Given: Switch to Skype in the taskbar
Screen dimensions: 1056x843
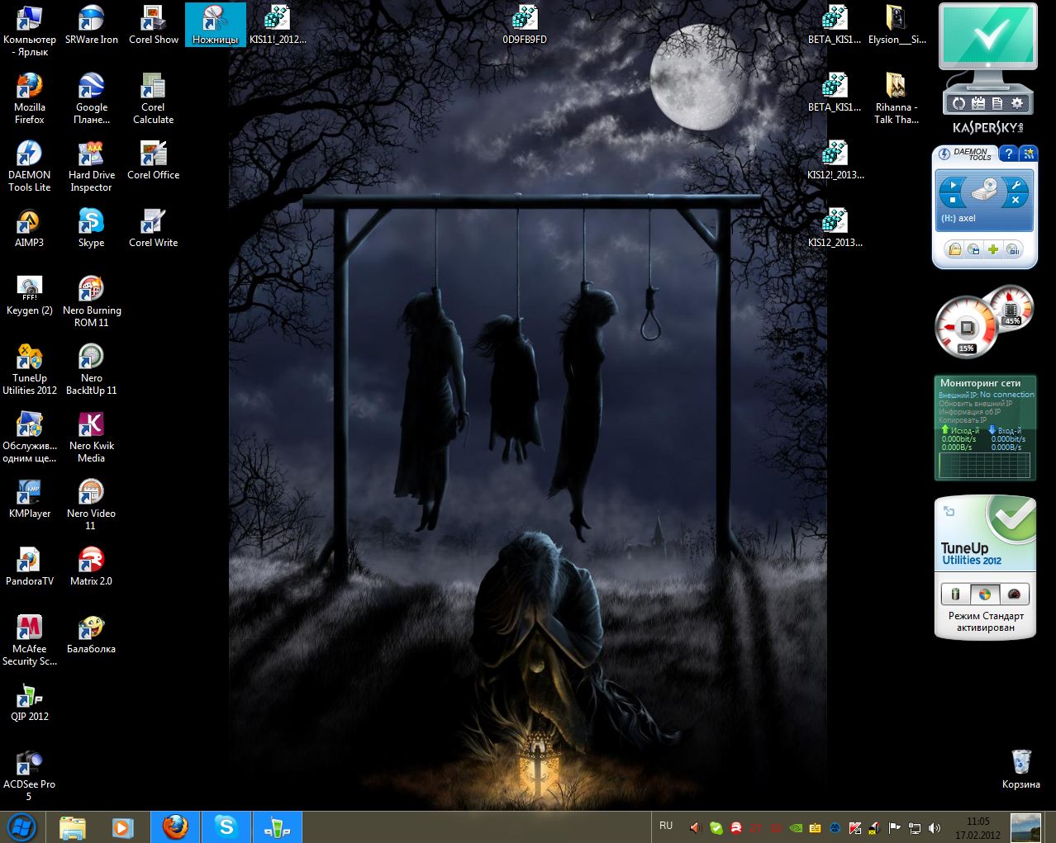Looking at the screenshot, I should pos(226,827).
